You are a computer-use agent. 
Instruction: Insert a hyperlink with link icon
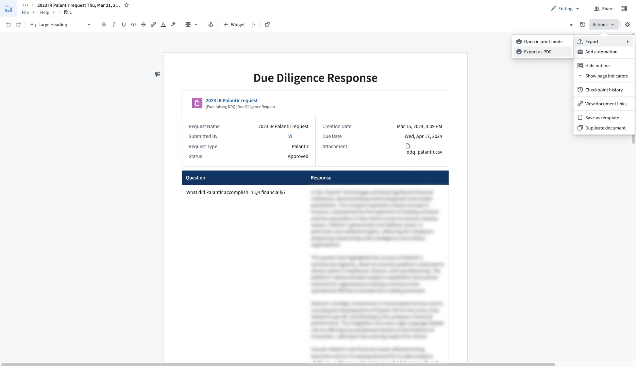coord(153,24)
